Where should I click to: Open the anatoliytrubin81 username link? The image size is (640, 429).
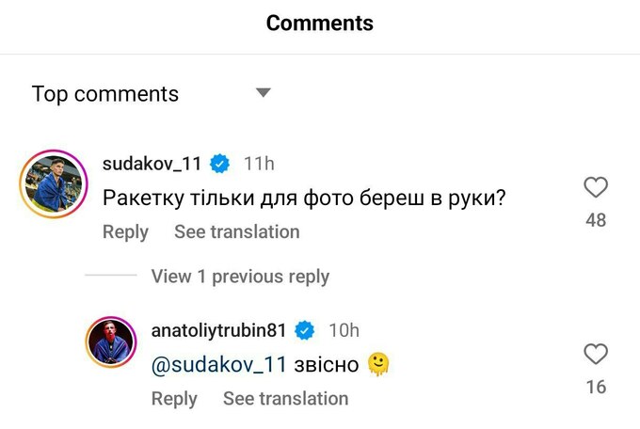click(x=218, y=330)
